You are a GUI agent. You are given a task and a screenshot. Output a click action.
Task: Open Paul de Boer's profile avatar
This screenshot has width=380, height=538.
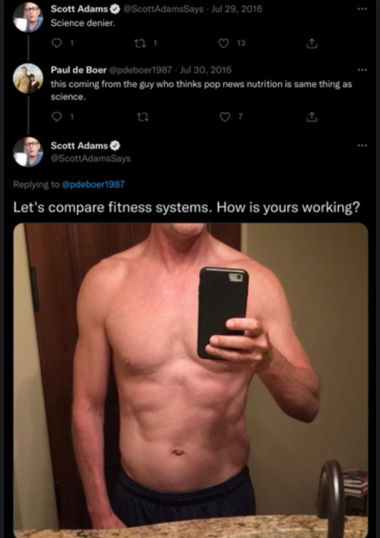click(x=28, y=79)
